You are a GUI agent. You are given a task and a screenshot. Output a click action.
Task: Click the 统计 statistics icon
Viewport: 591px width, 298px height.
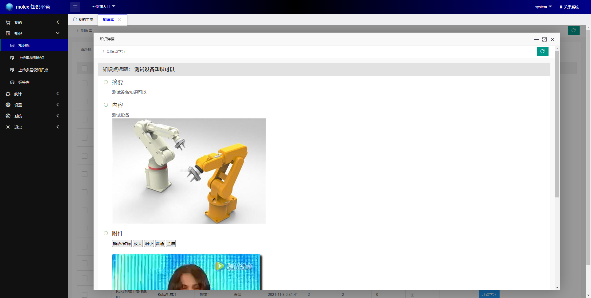pos(8,94)
